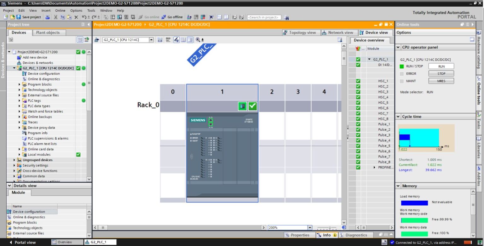Select the CPU 1214C module image in rack
The image size is (484, 246).
[222, 154]
